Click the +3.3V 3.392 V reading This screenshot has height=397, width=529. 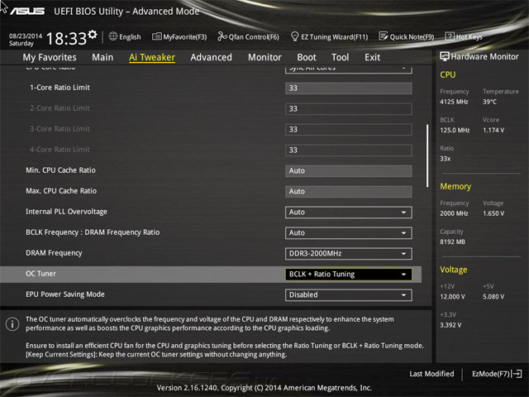coord(450,325)
